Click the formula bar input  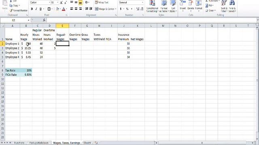click(152, 20)
